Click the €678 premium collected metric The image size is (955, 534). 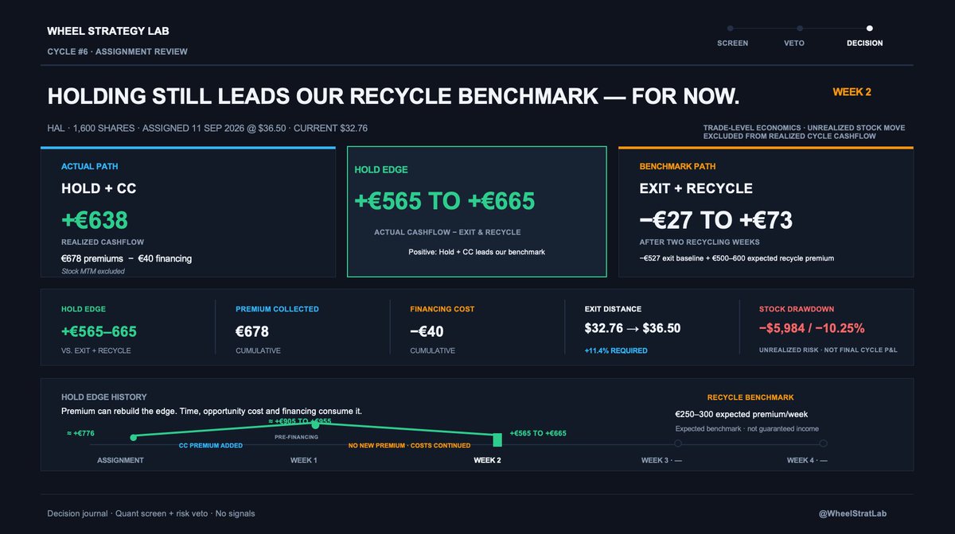(x=252, y=331)
